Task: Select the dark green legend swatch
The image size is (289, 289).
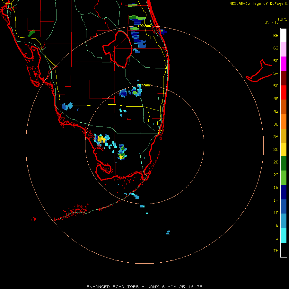Action: 284,163
